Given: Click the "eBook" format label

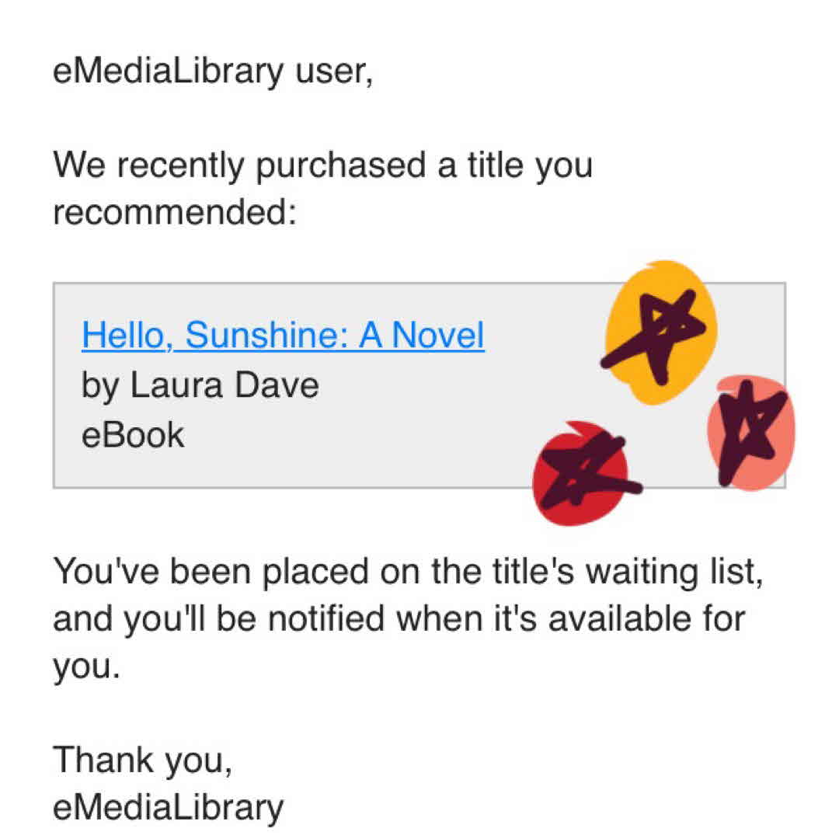Looking at the screenshot, I should (x=133, y=435).
